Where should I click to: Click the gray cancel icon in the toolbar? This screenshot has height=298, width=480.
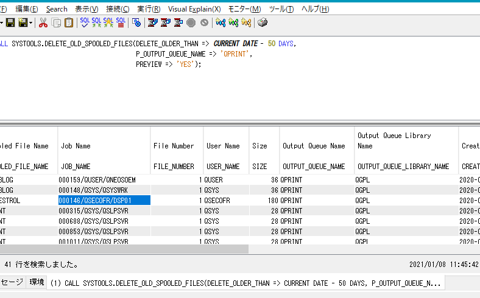tap(204, 23)
